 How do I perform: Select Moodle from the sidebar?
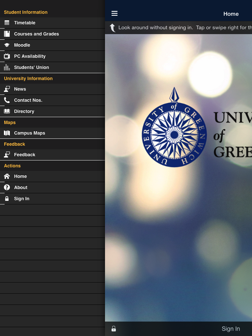pyautogui.click(x=52, y=45)
